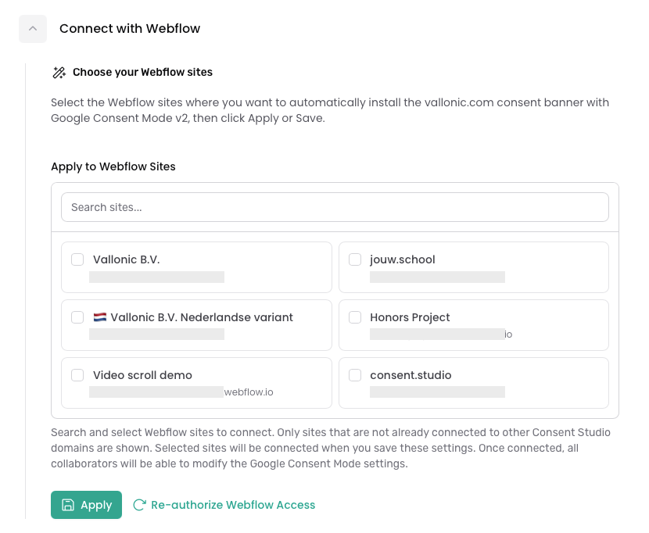
Task: Click the Video scroll demo webflow.io URL
Action: [x=249, y=392]
